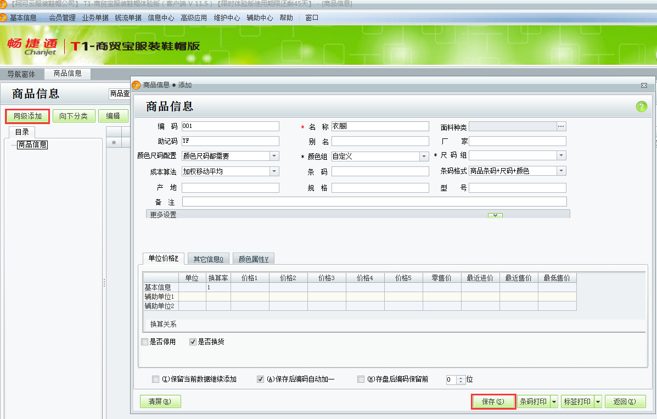The image size is (657, 419).
Task: Click the 型号 input field
Action: [x=518, y=187]
